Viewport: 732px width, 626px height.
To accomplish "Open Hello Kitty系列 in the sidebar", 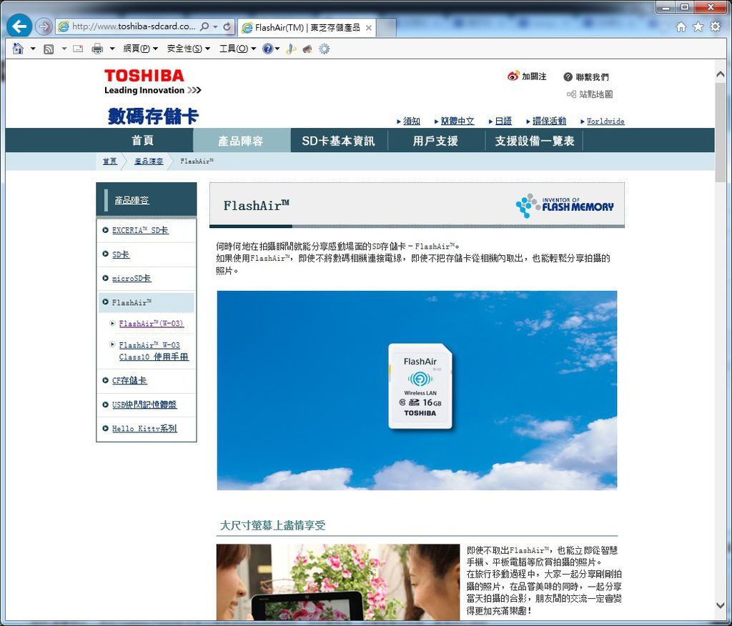I will tap(144, 429).
